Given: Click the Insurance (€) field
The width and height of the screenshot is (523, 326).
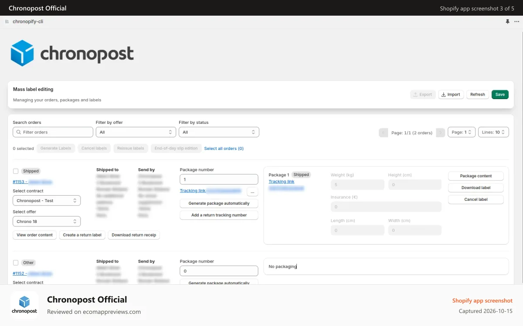Looking at the screenshot, I should tap(386, 206).
